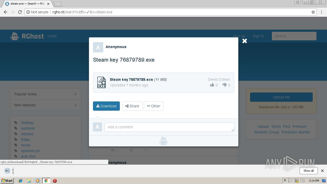
Task: Open Windows Explorer from the taskbar
Action: [29, 181]
